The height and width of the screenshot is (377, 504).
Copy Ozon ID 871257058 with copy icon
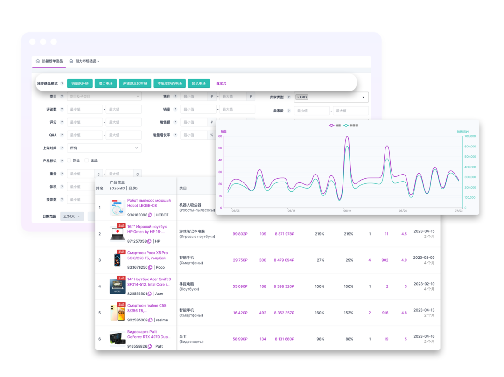click(149, 241)
